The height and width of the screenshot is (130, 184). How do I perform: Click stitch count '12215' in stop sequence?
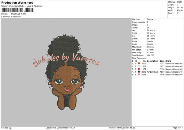[x=143, y=72]
